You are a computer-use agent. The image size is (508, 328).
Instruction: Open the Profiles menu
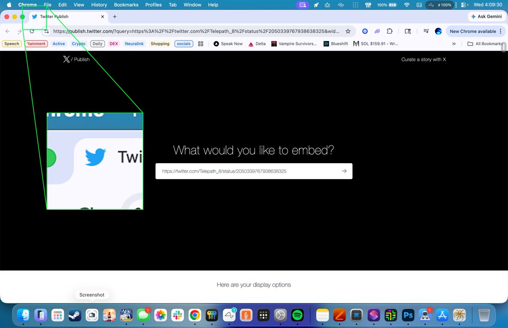(153, 5)
